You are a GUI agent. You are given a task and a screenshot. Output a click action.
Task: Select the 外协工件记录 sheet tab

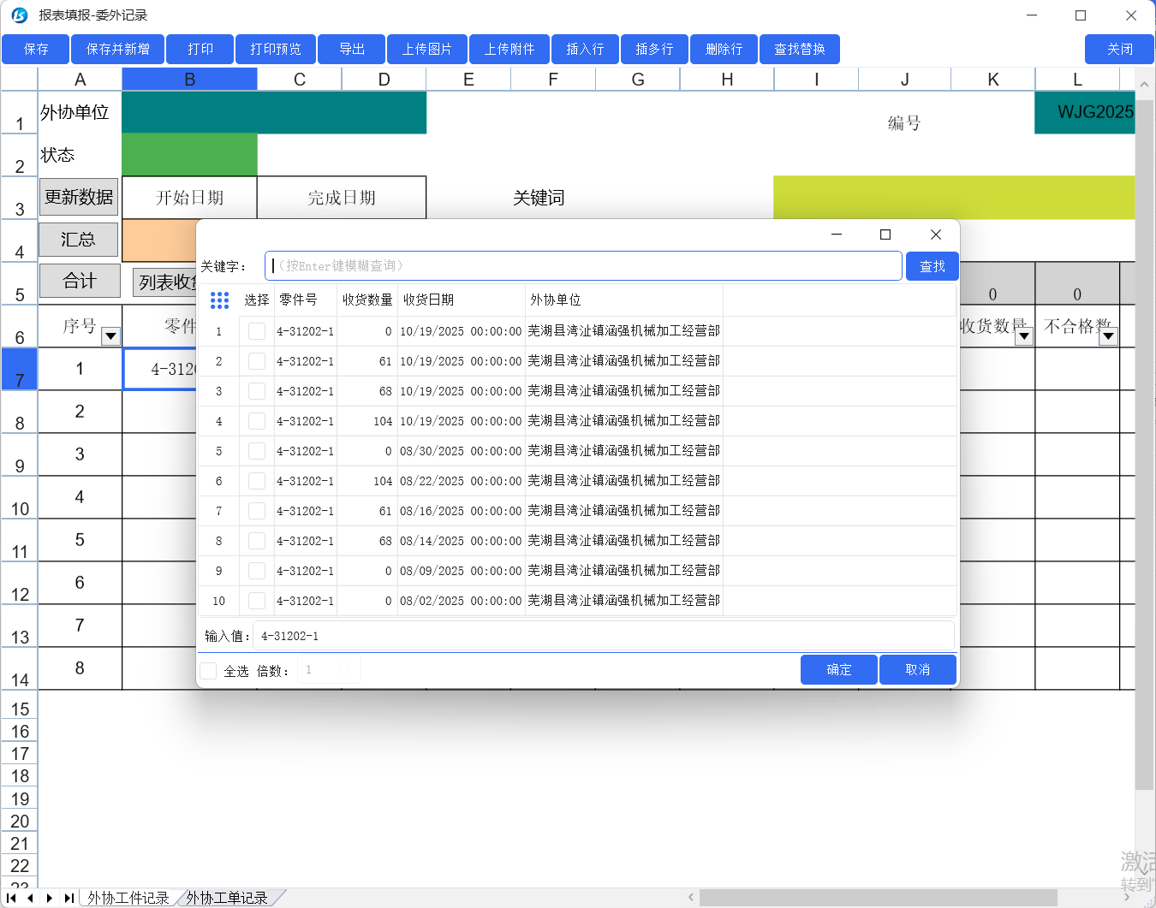(x=128, y=898)
